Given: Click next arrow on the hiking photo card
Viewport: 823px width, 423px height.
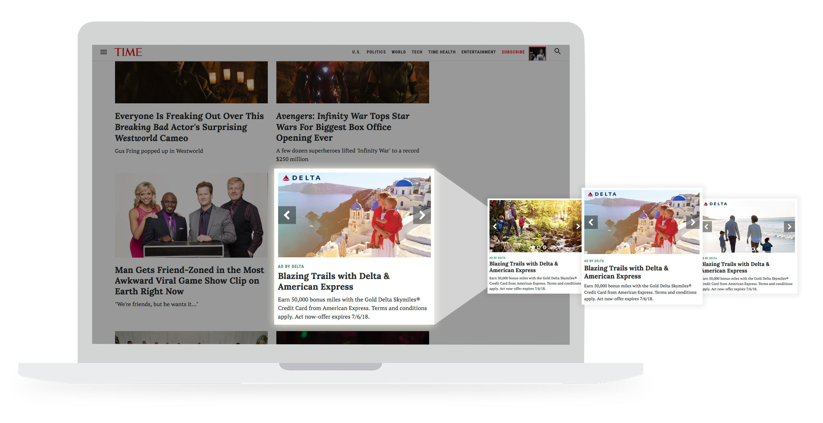Looking at the screenshot, I should 577,226.
